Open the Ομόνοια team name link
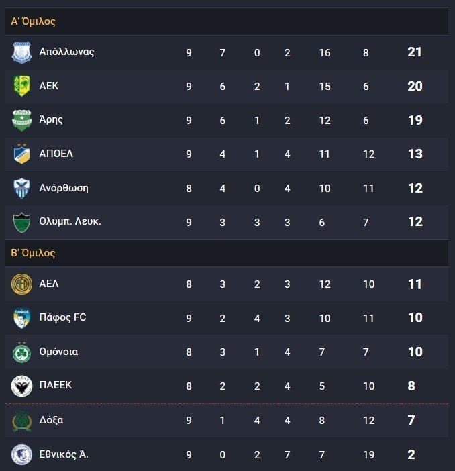 point(58,352)
